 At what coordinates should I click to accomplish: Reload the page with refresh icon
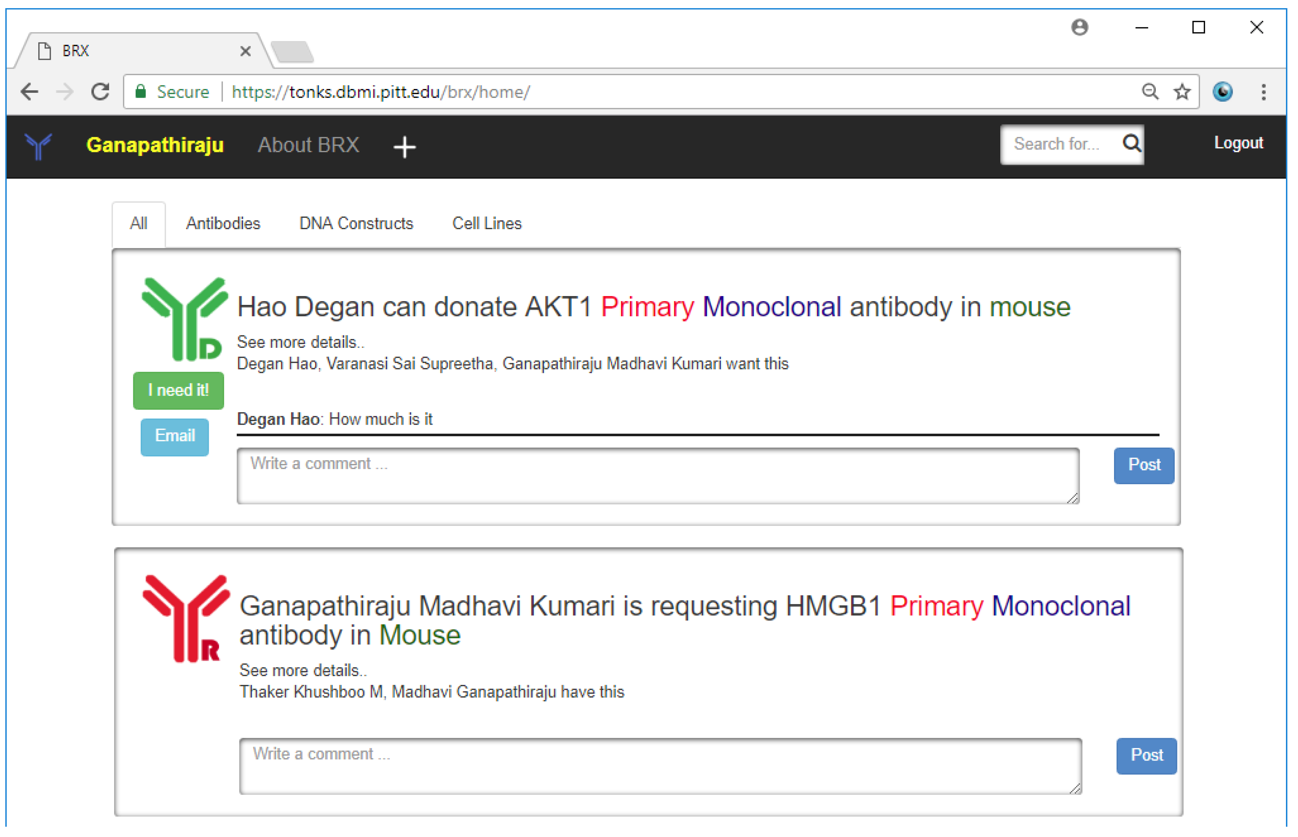[x=100, y=92]
